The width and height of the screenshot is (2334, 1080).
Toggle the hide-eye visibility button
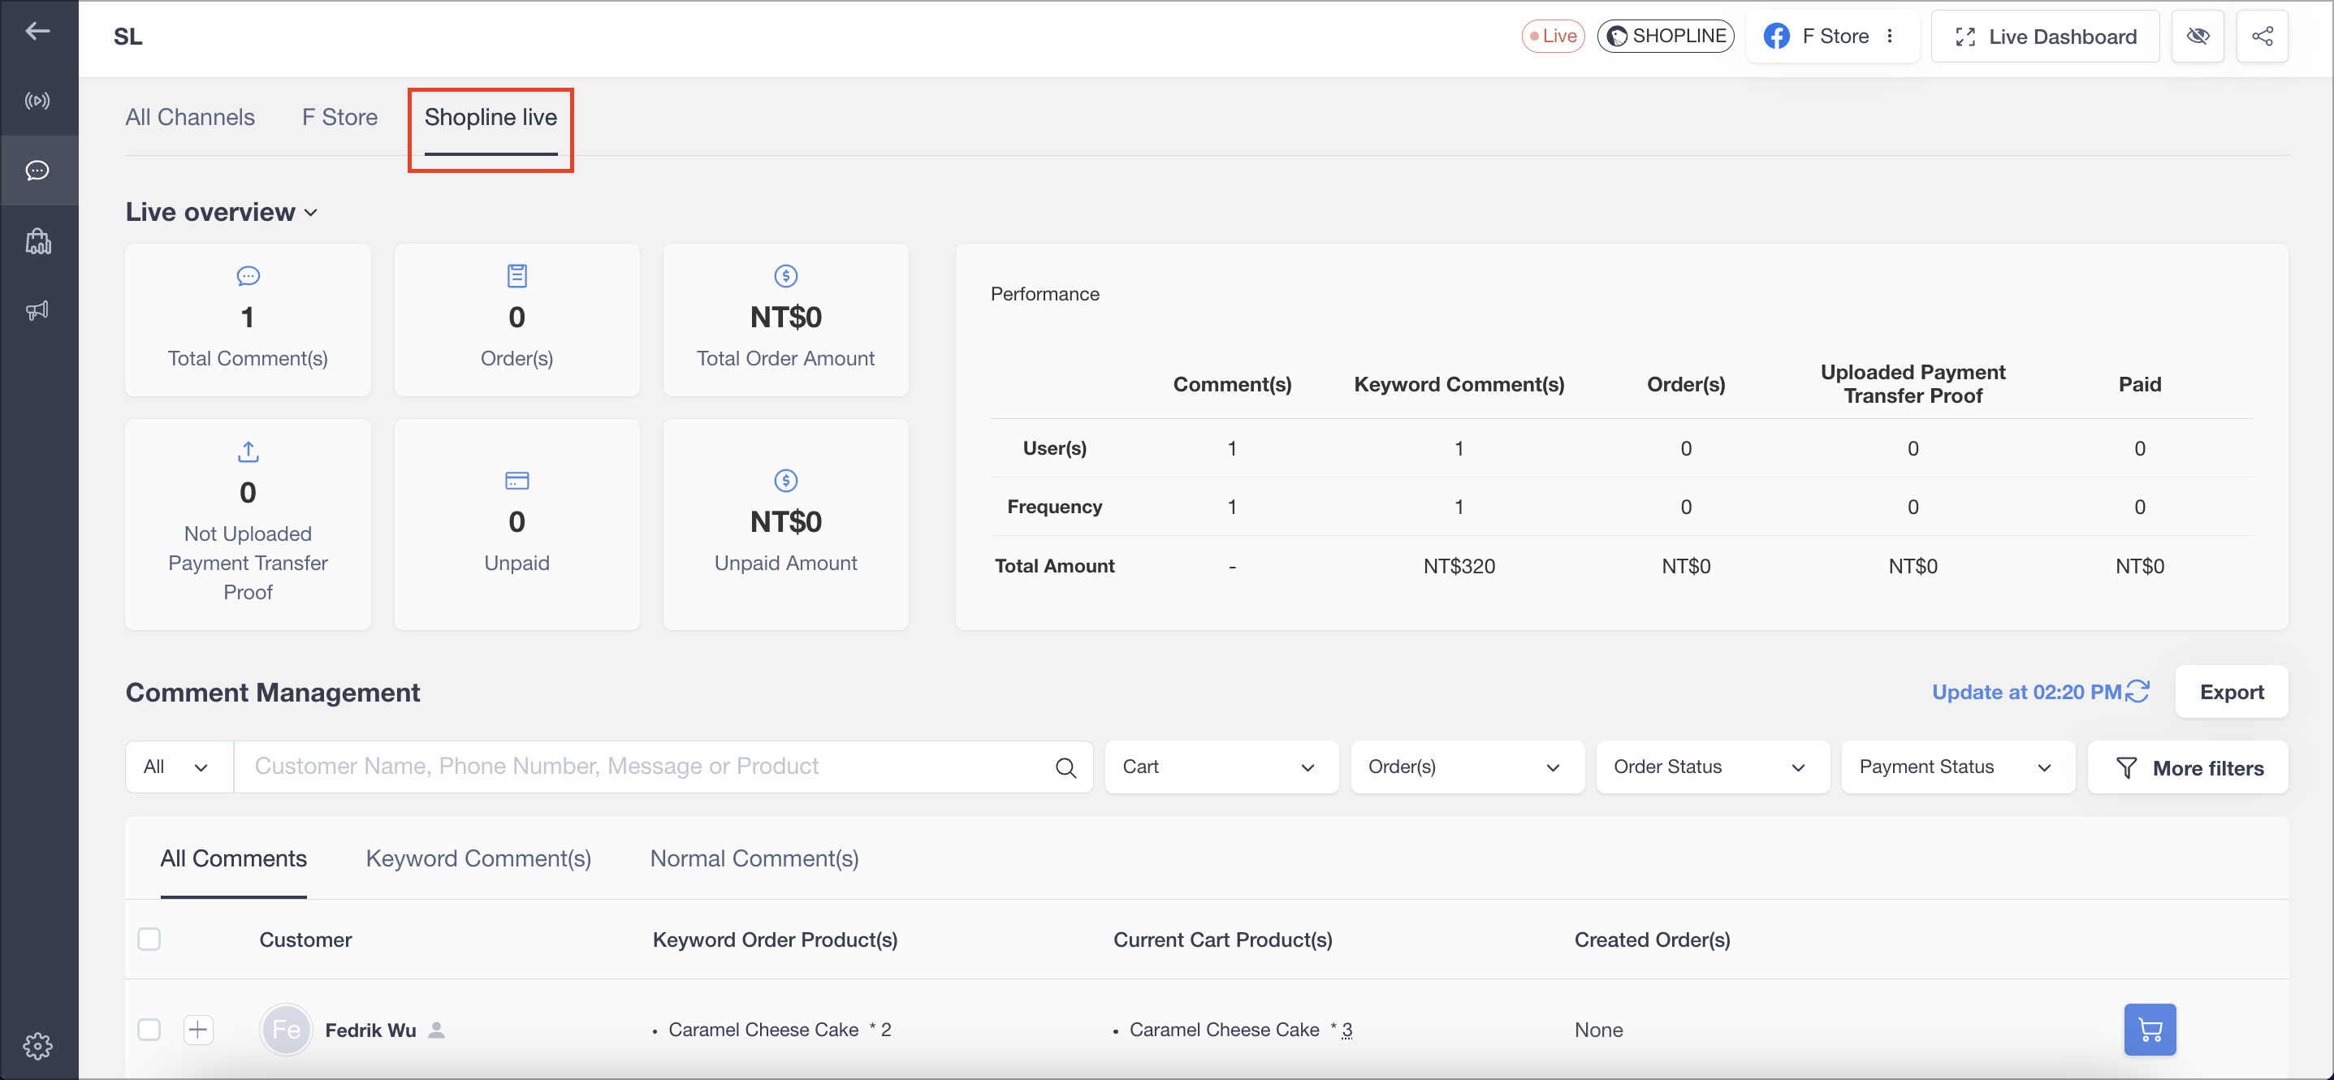[2198, 37]
